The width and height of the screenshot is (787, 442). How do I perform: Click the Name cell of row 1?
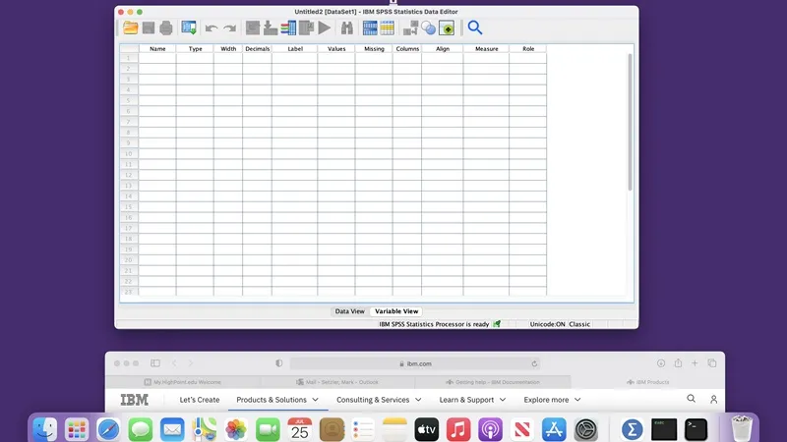click(157, 58)
